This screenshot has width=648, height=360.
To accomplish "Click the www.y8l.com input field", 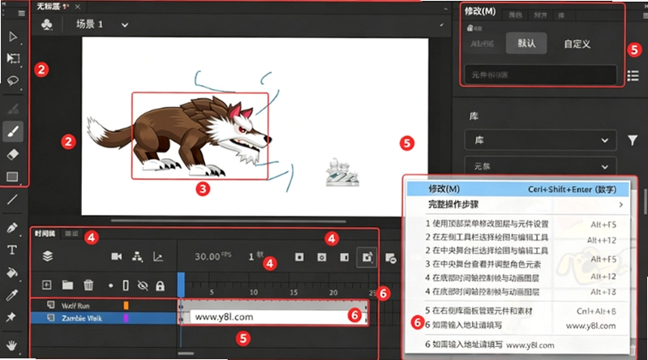I will click(278, 317).
